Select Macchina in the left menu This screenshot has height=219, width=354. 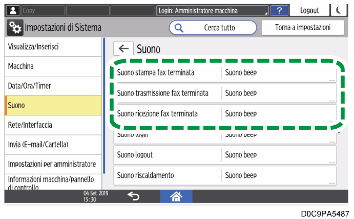click(x=53, y=67)
